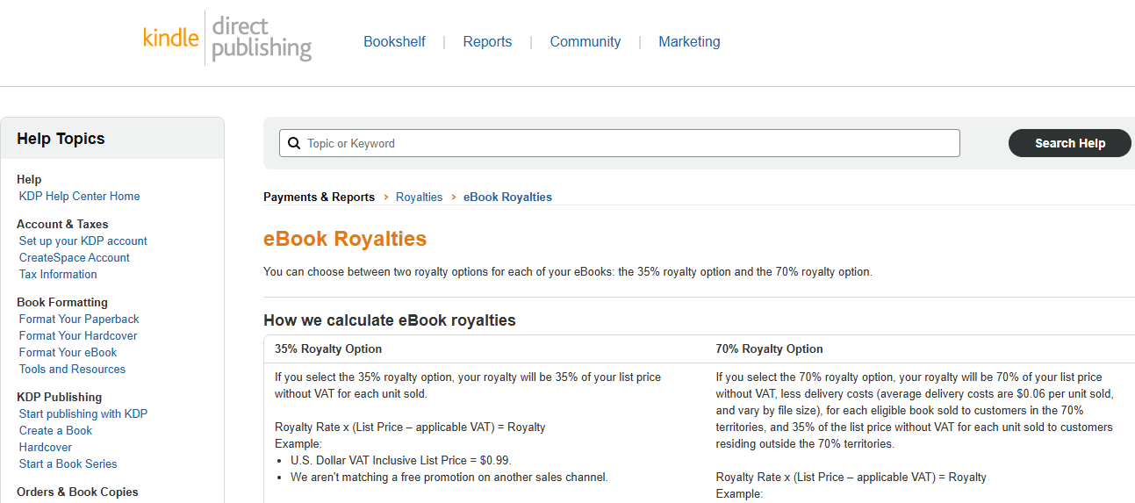Viewport: 1135px width, 503px height.
Task: Open KDP Help Center Home link
Action: coord(79,196)
